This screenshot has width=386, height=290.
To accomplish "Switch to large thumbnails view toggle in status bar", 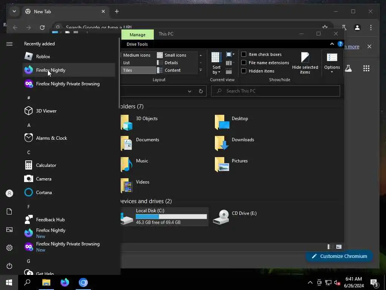I will [339, 247].
